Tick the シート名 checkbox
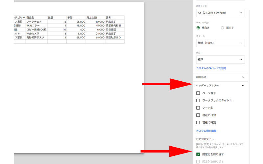Viewport: 263px width, 164px height. click(x=198, y=108)
